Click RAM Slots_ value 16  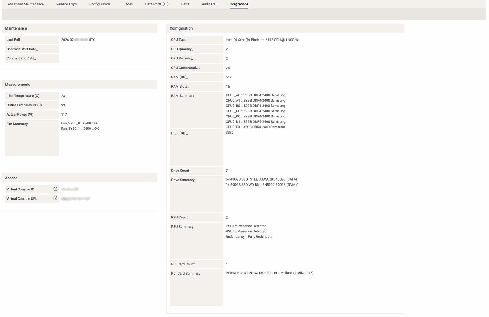click(228, 87)
